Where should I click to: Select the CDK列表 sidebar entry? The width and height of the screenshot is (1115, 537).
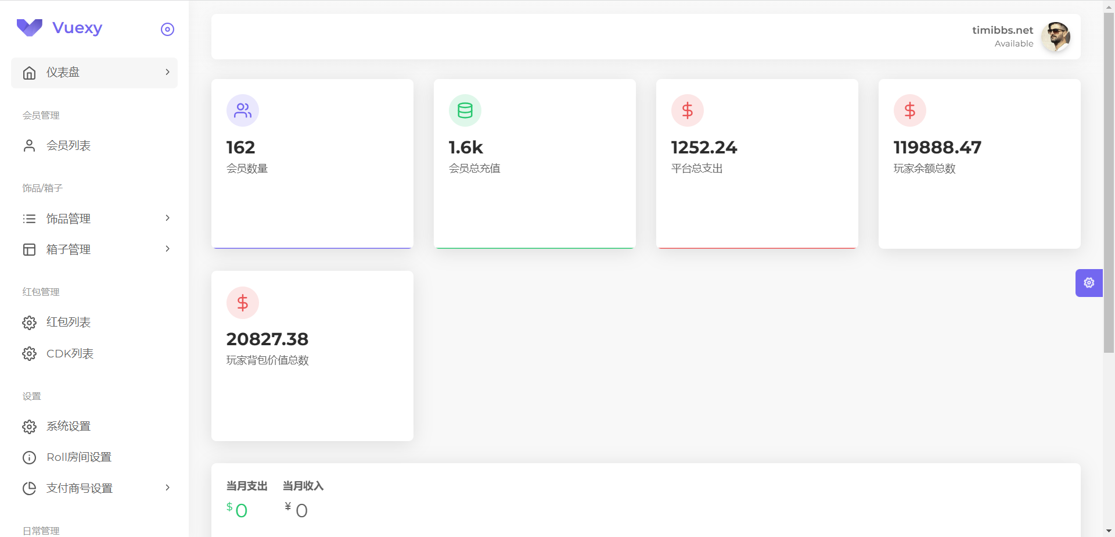[x=94, y=353]
